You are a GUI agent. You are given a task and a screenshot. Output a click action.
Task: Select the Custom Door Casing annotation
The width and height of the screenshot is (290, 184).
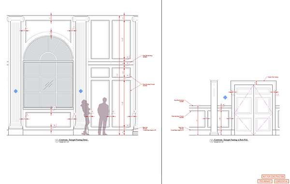(273, 77)
